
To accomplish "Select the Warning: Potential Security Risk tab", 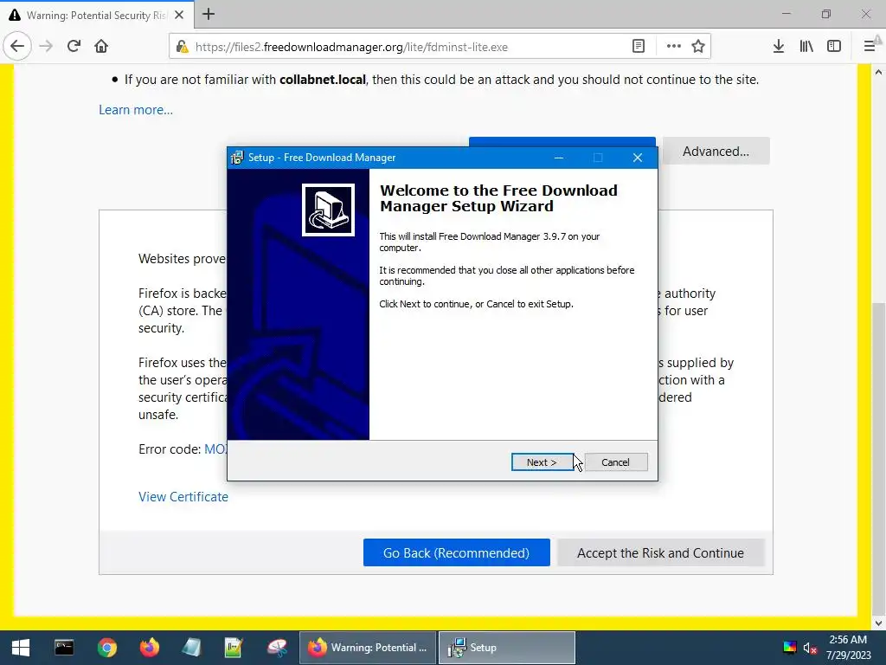I will pos(97,15).
